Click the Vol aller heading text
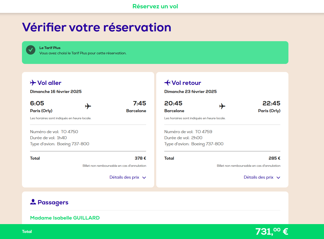The image size is (324, 239). 49,83
